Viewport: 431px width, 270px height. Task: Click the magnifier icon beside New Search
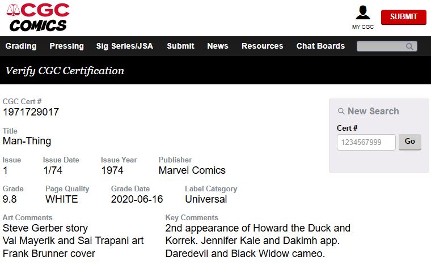341,112
